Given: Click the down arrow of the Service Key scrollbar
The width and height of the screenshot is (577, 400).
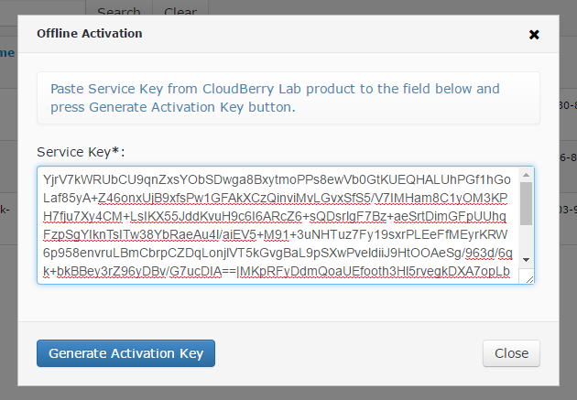Looking at the screenshot, I should pos(527,260).
